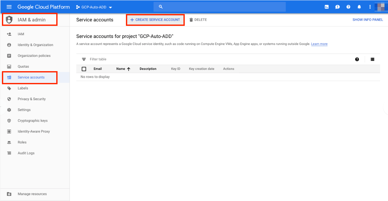Click the Email column header
Screen dimensions: 388x201
coord(97,69)
